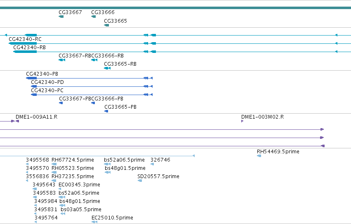
Task: Open the RH54469.5prime EST label
Action: [x=278, y=152]
